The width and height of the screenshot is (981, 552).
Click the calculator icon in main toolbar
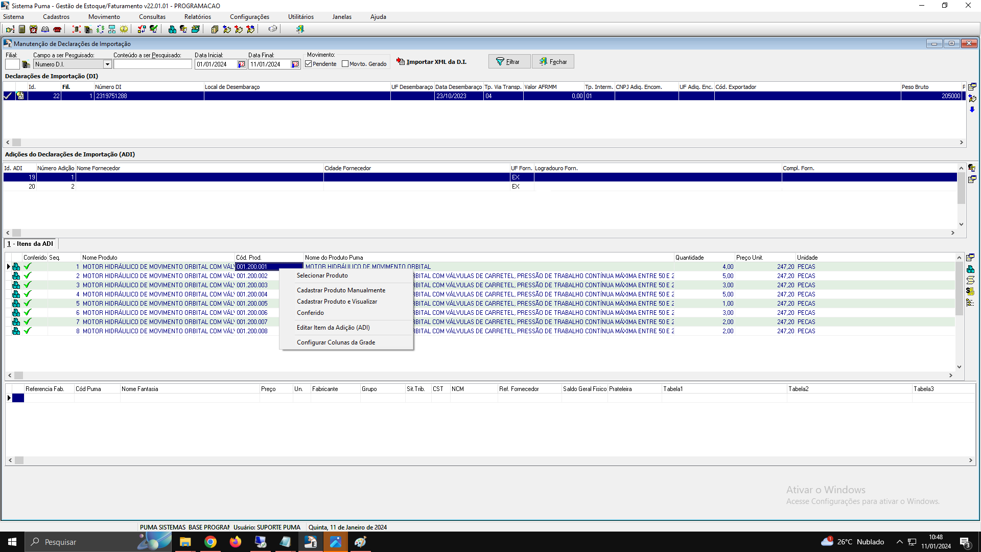(x=22, y=29)
